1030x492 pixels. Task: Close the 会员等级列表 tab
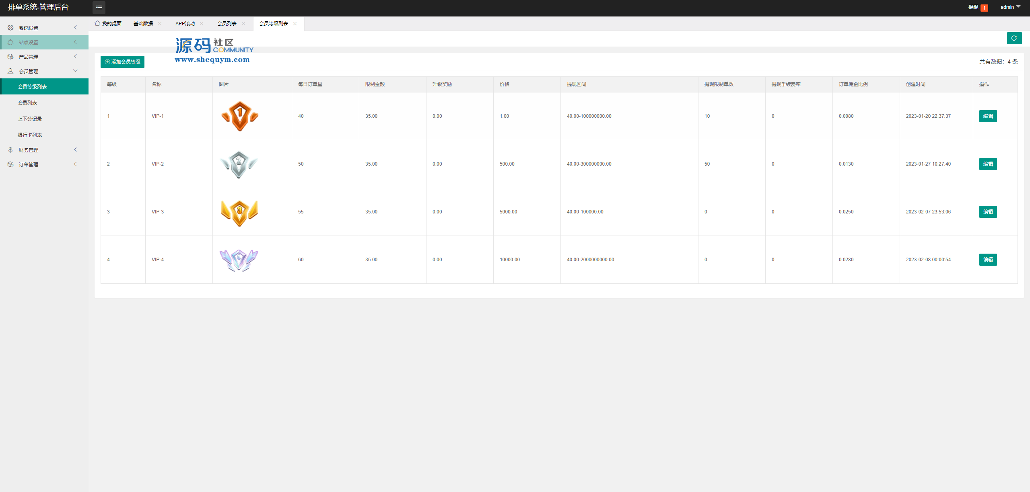pyautogui.click(x=295, y=24)
